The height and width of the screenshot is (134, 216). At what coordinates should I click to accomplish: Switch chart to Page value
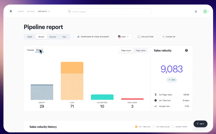pos(141,50)
